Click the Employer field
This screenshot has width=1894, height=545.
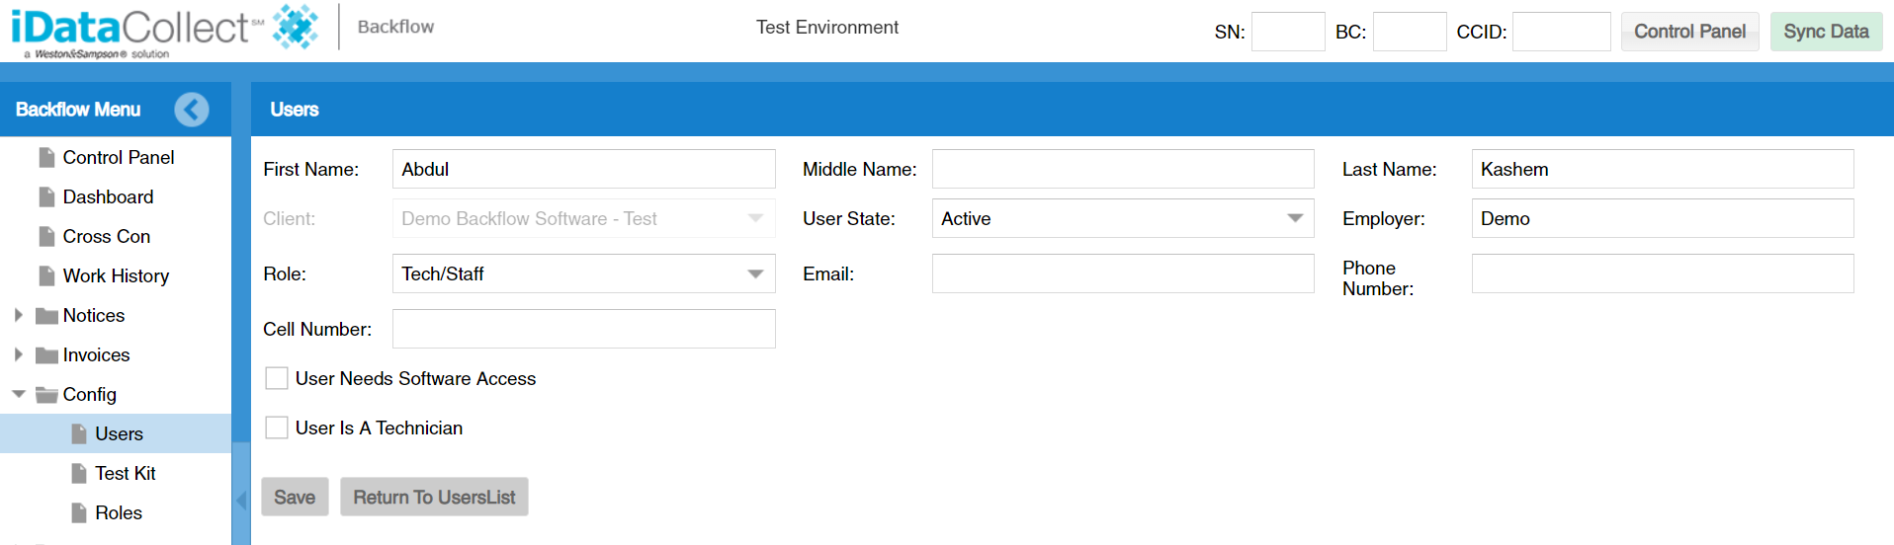[x=1663, y=218]
